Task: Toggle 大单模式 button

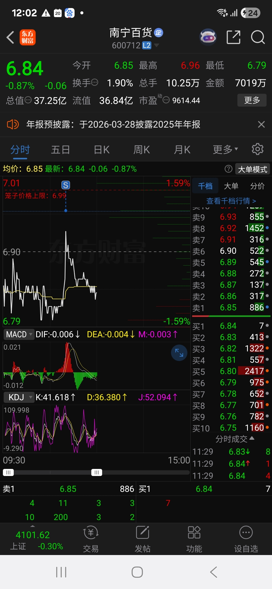Action: click(x=252, y=169)
